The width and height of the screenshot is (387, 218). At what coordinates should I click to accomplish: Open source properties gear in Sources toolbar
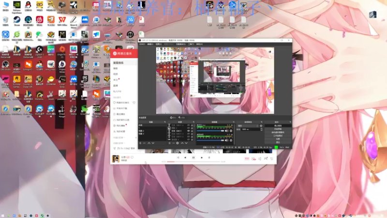(x=178, y=143)
